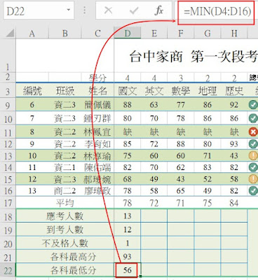This screenshot has width=258, height=280.
Task: Click the 姓名 header cell
Action: [97, 90]
